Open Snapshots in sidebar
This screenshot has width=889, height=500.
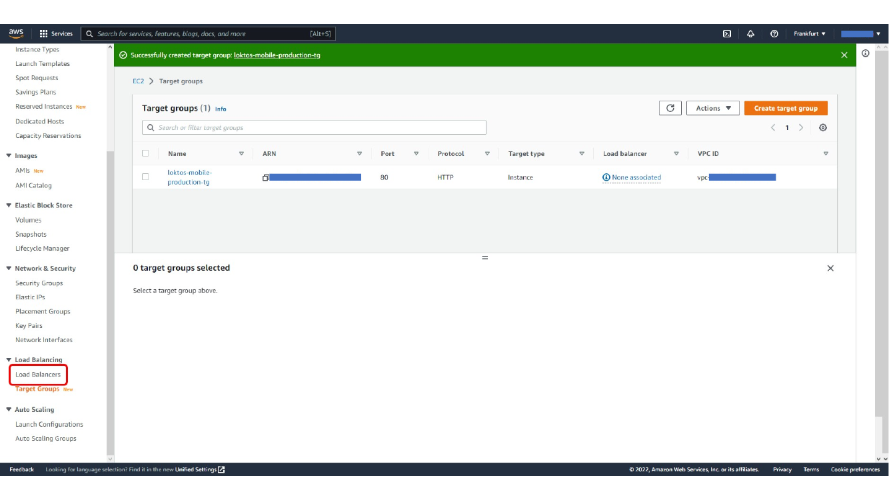tap(31, 235)
